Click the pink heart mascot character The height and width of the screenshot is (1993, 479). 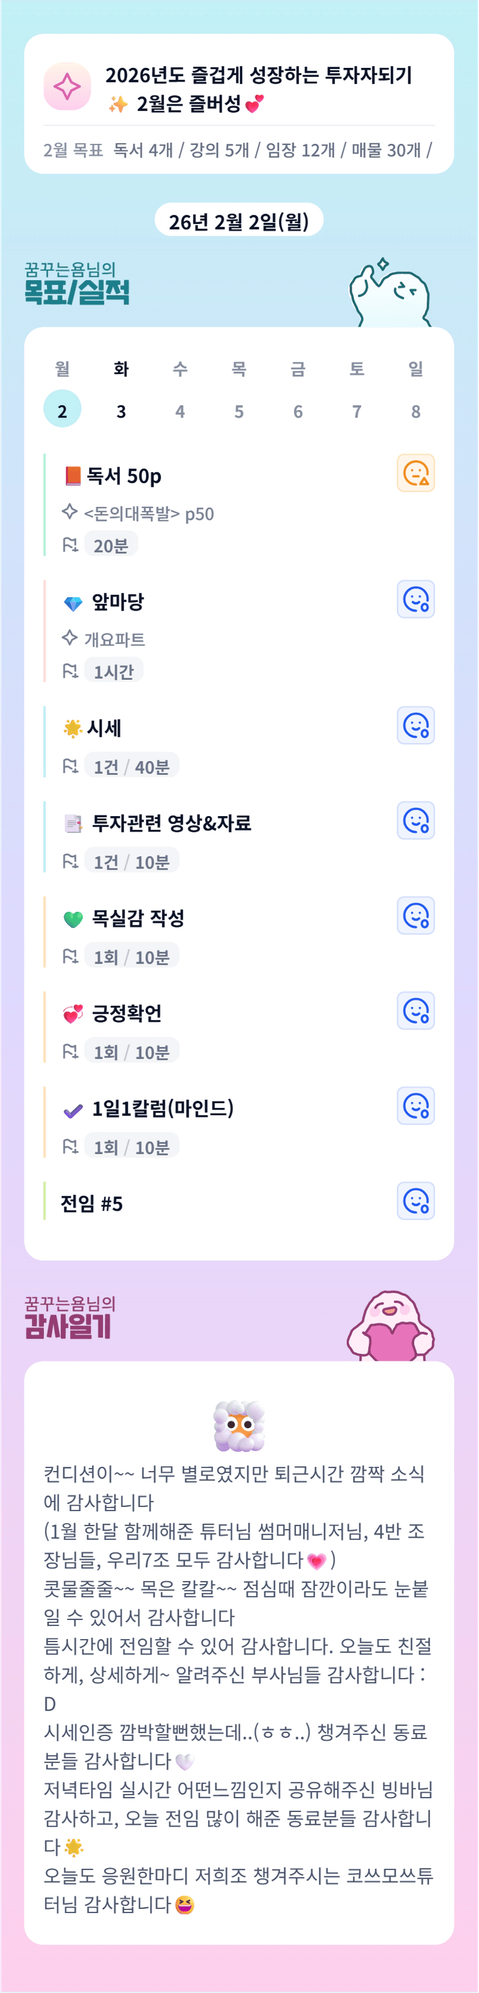(391, 1326)
